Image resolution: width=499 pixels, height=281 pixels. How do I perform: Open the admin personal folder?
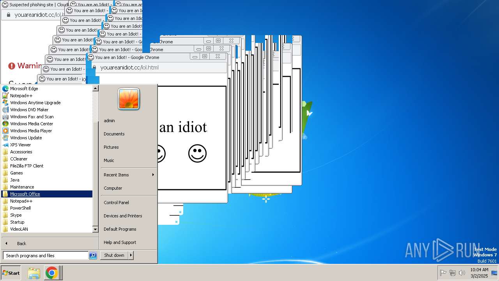point(128,121)
